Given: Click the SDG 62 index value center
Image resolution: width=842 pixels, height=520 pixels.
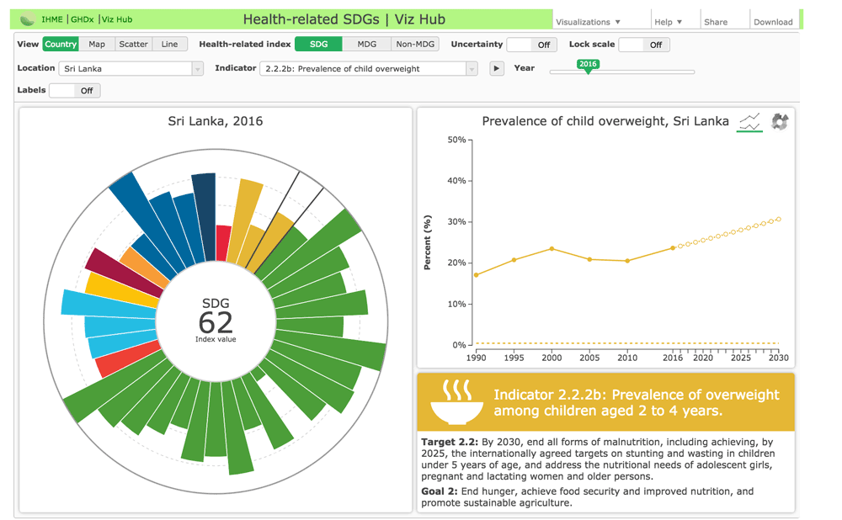Looking at the screenshot, I should coord(216,321).
